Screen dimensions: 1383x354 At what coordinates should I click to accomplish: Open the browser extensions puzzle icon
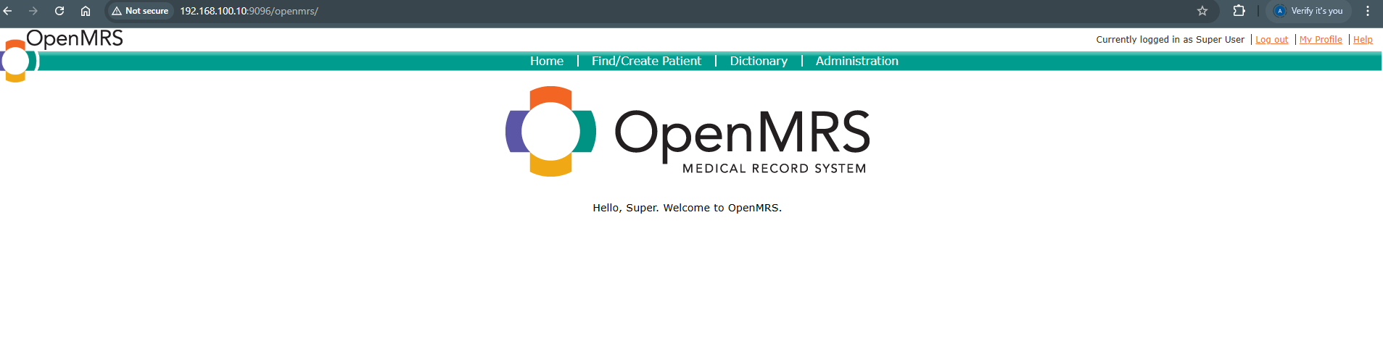(1239, 11)
